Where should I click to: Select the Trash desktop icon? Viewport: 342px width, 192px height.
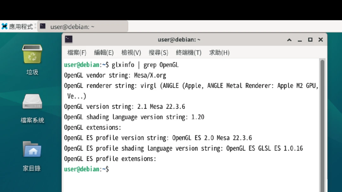(x=32, y=54)
